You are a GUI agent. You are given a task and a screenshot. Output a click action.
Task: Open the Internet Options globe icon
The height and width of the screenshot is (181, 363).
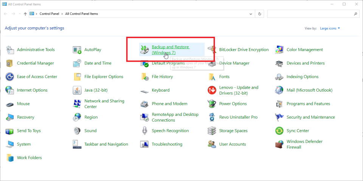tap(10, 90)
